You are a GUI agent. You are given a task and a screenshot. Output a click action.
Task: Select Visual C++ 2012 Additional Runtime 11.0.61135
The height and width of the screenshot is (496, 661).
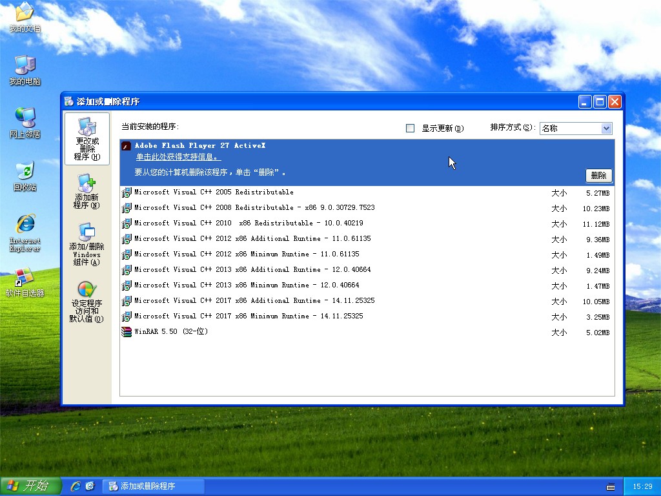click(367, 239)
